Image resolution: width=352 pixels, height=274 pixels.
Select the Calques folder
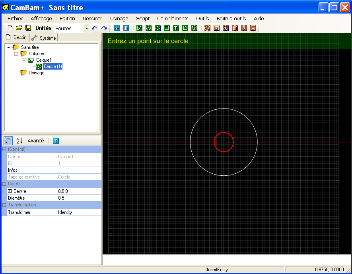coord(36,54)
